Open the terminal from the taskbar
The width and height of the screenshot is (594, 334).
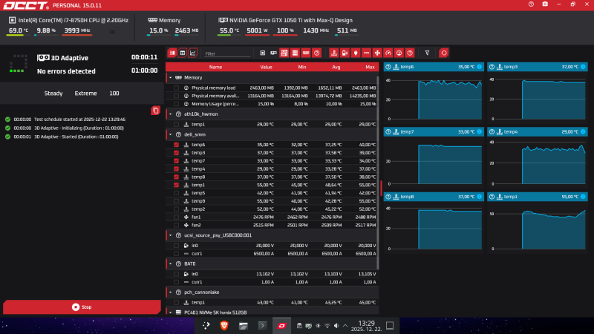click(x=262, y=325)
